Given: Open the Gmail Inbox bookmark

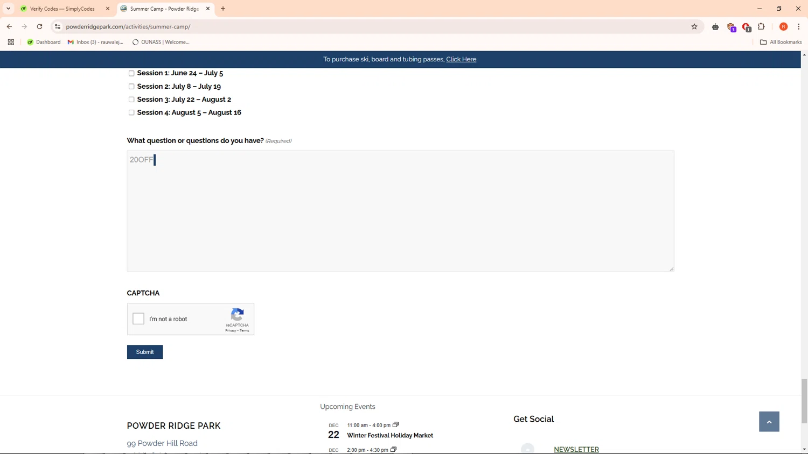Looking at the screenshot, I should coord(95,42).
